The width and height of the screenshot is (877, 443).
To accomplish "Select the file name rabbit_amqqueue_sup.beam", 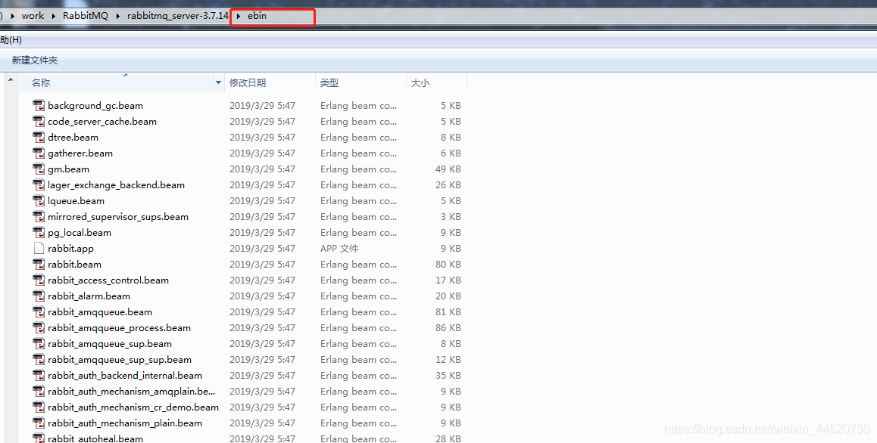I will [110, 343].
